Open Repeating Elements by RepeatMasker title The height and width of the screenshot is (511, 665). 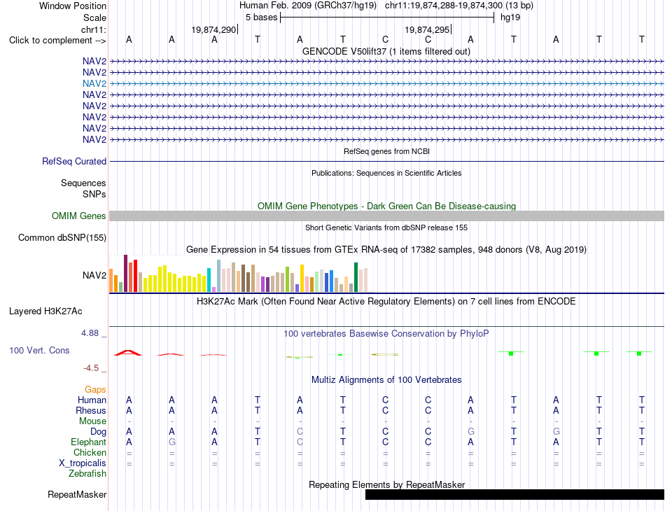(x=386, y=484)
